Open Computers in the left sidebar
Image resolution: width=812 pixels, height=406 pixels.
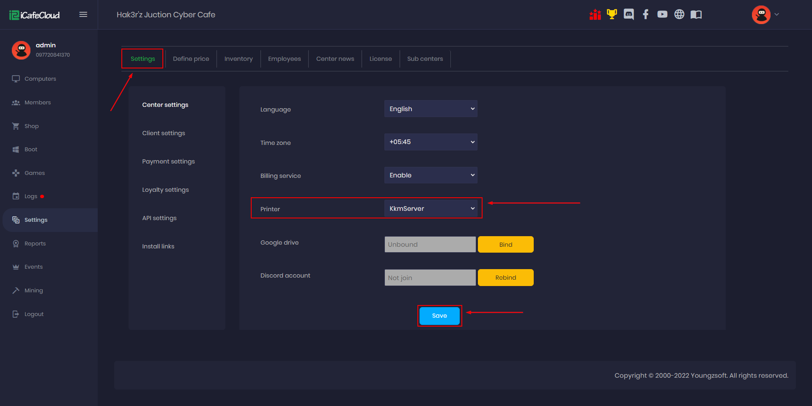pos(40,79)
